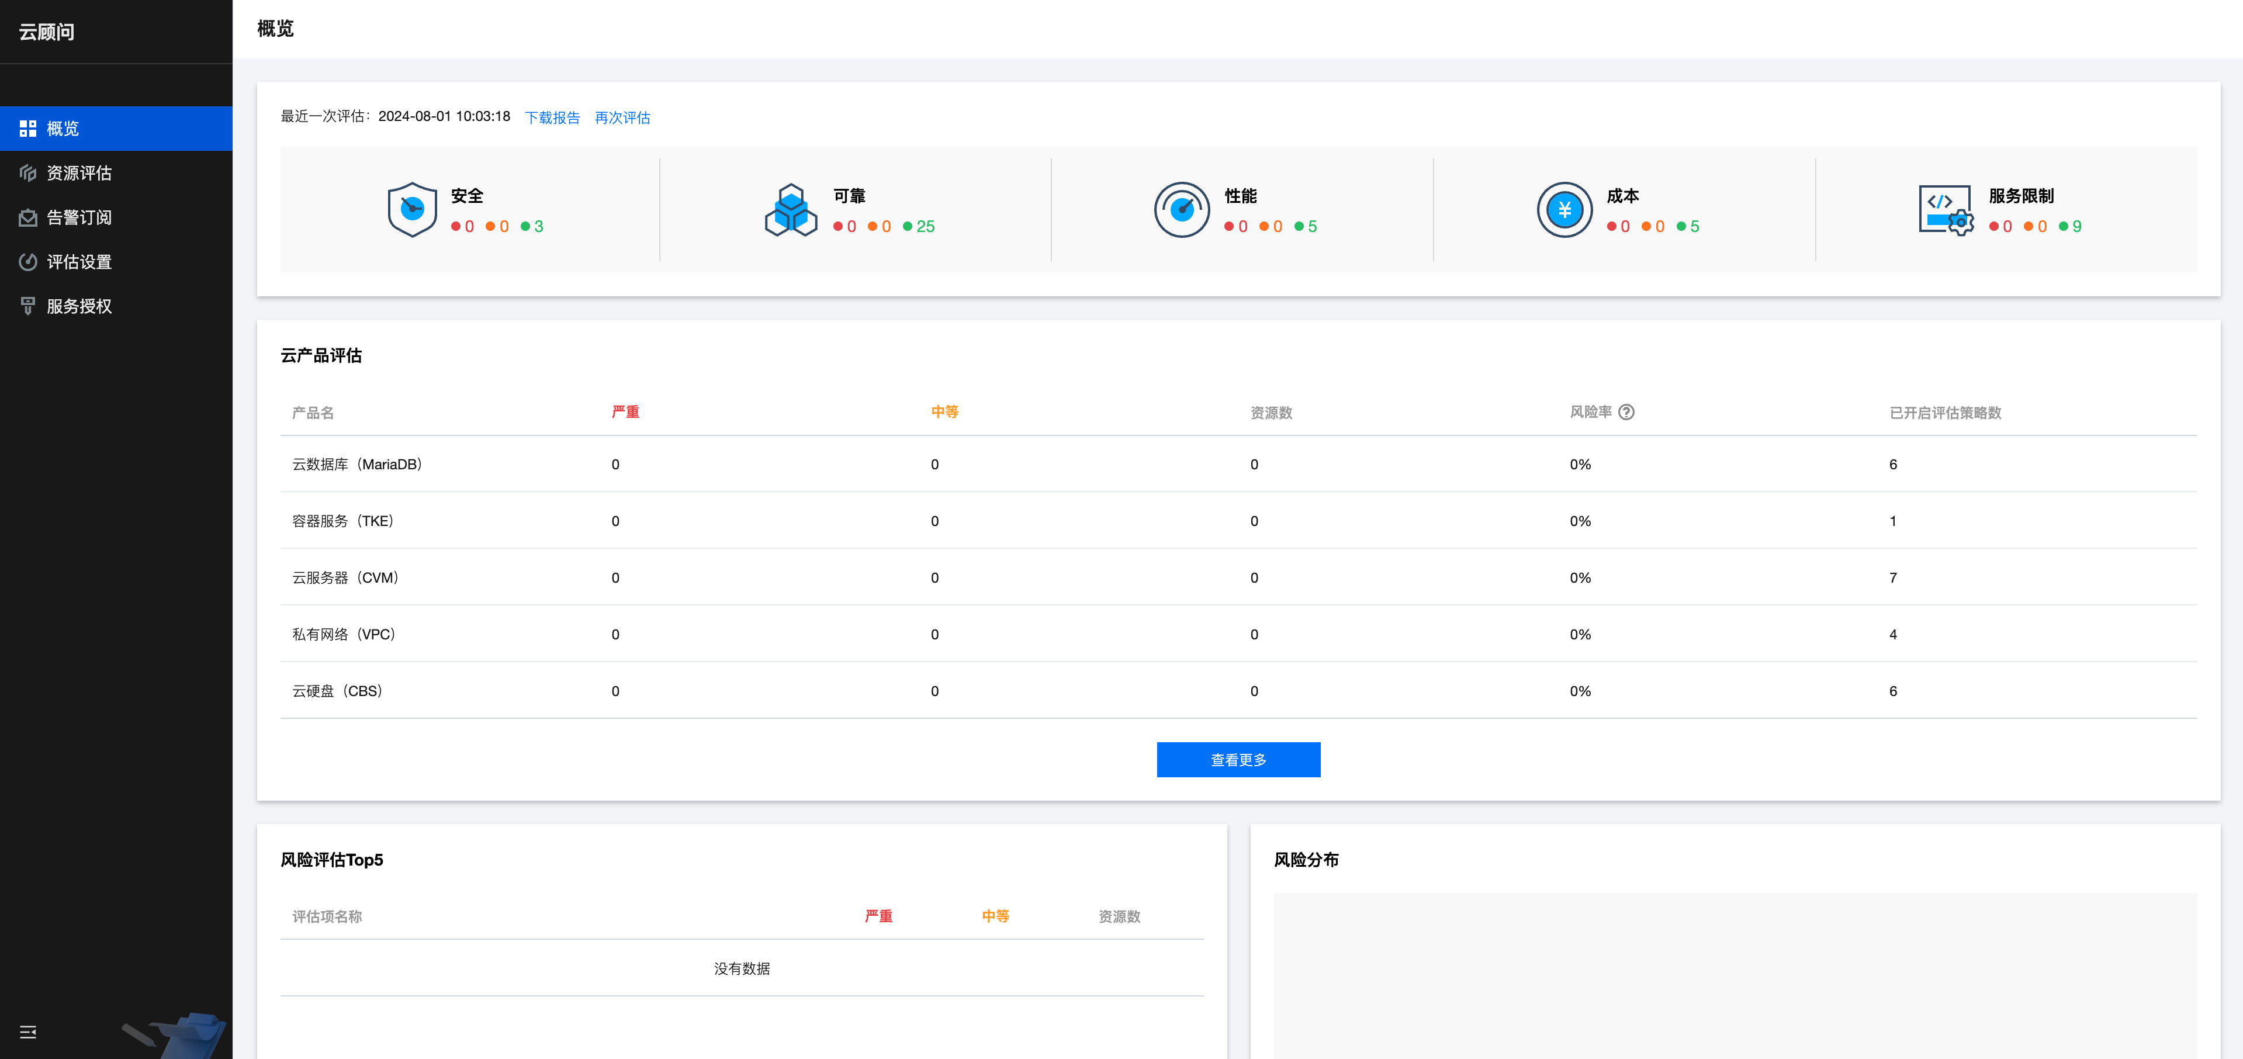Viewport: 2243px width, 1059px height.
Task: Click the cost yen coin icon
Action: point(1564,209)
